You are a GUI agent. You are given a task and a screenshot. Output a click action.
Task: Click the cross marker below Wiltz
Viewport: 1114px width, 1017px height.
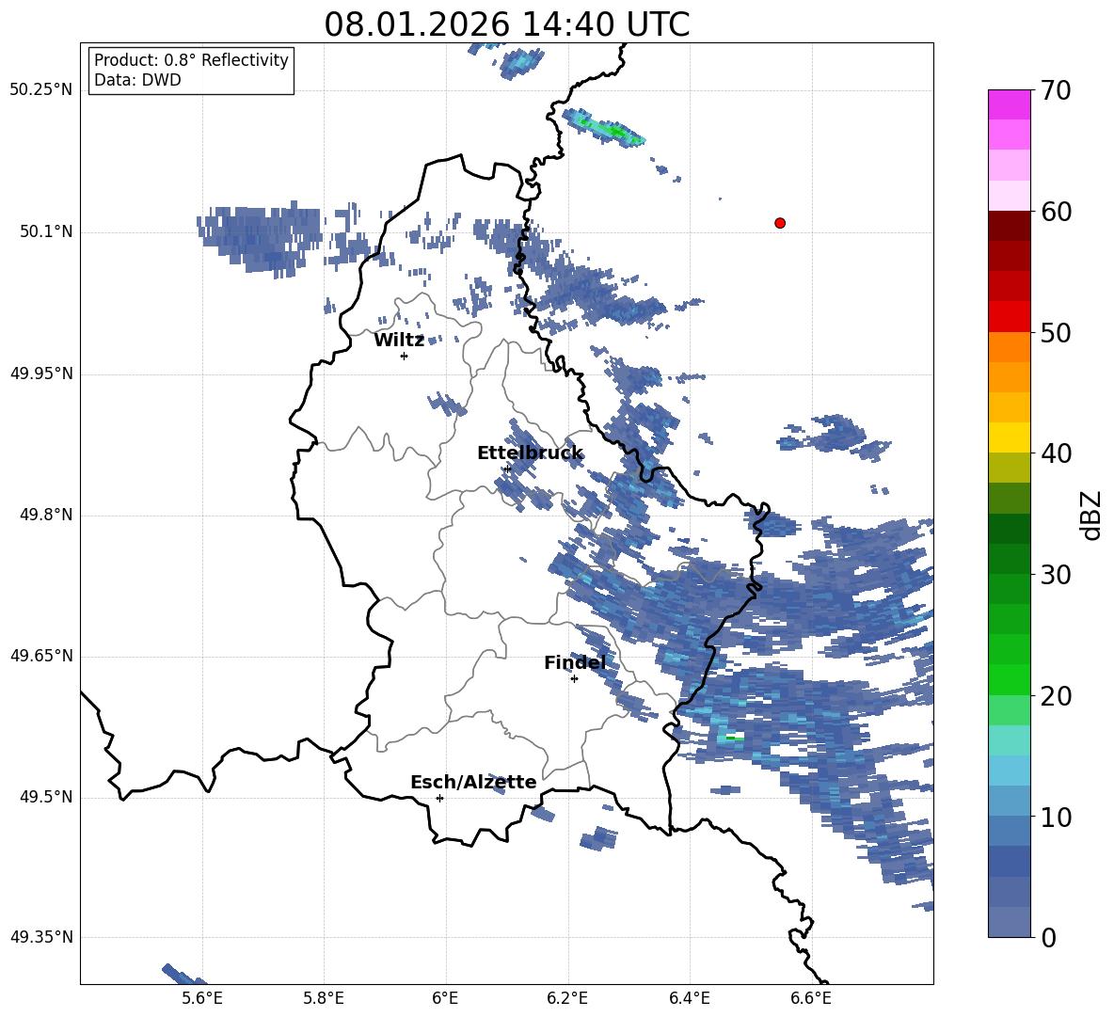click(x=405, y=356)
